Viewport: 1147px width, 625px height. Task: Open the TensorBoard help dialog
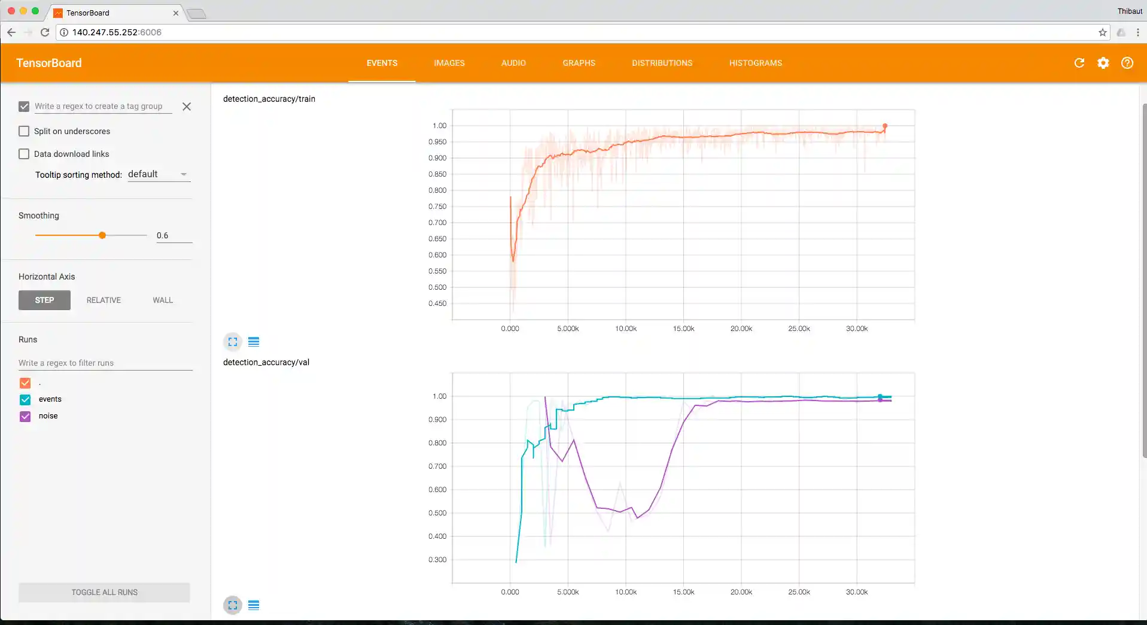[1127, 63]
